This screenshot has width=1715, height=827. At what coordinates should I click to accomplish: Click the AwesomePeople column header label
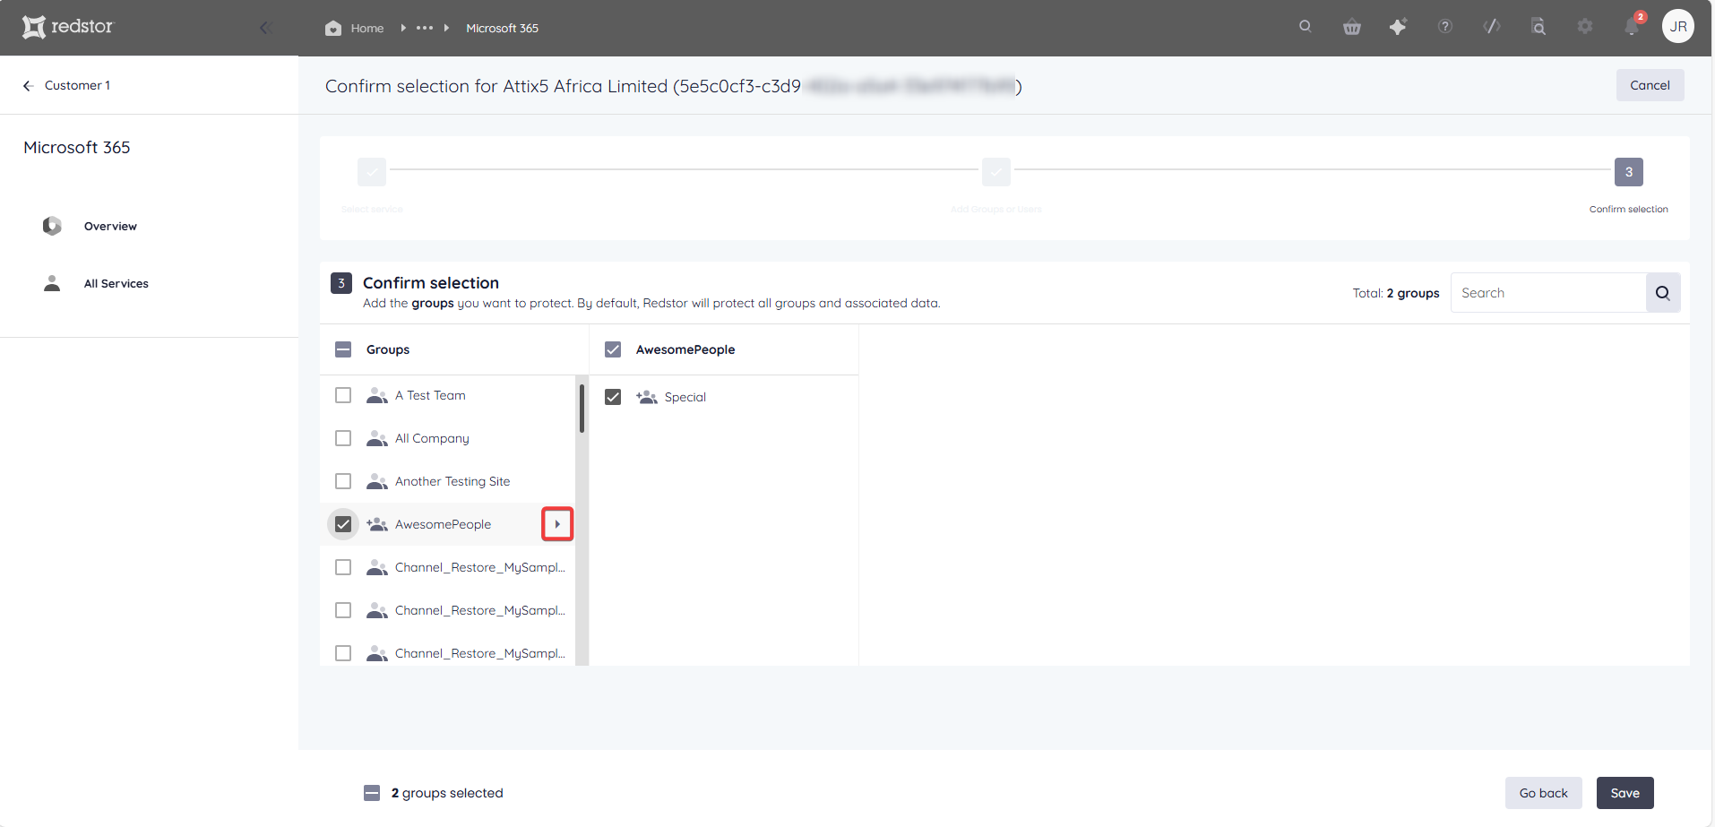click(685, 349)
